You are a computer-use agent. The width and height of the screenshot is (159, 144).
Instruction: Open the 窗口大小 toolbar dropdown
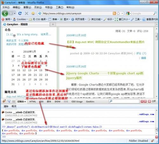[122, 19]
